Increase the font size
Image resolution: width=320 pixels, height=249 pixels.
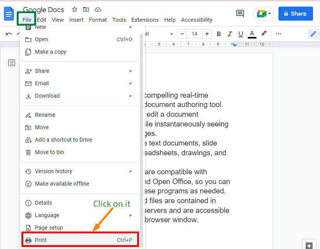[x=207, y=34]
